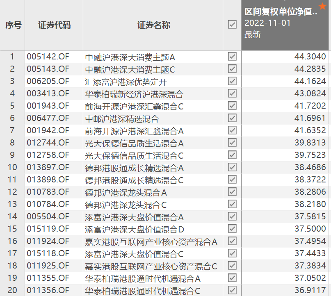The image size is (331, 296).
Task: Select security code 010784.OF
Action: (x=48, y=204)
